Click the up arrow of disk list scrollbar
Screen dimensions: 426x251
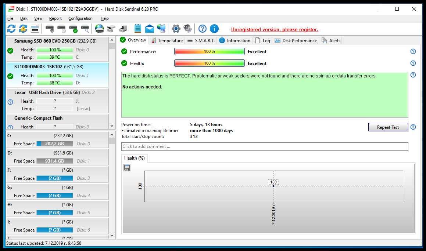click(x=112, y=40)
